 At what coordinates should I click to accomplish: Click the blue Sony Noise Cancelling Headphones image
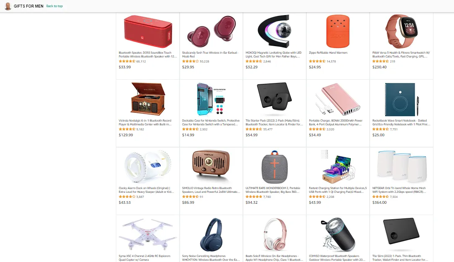[211, 234]
